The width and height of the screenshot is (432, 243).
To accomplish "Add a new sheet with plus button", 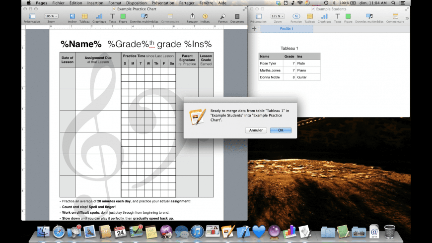I will pyautogui.click(x=254, y=29).
